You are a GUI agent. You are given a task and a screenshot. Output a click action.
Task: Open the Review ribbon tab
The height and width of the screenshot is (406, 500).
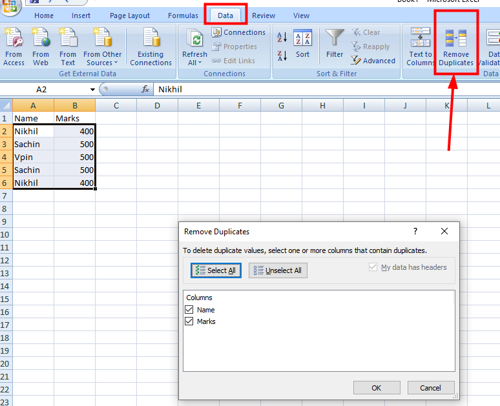pos(264,15)
